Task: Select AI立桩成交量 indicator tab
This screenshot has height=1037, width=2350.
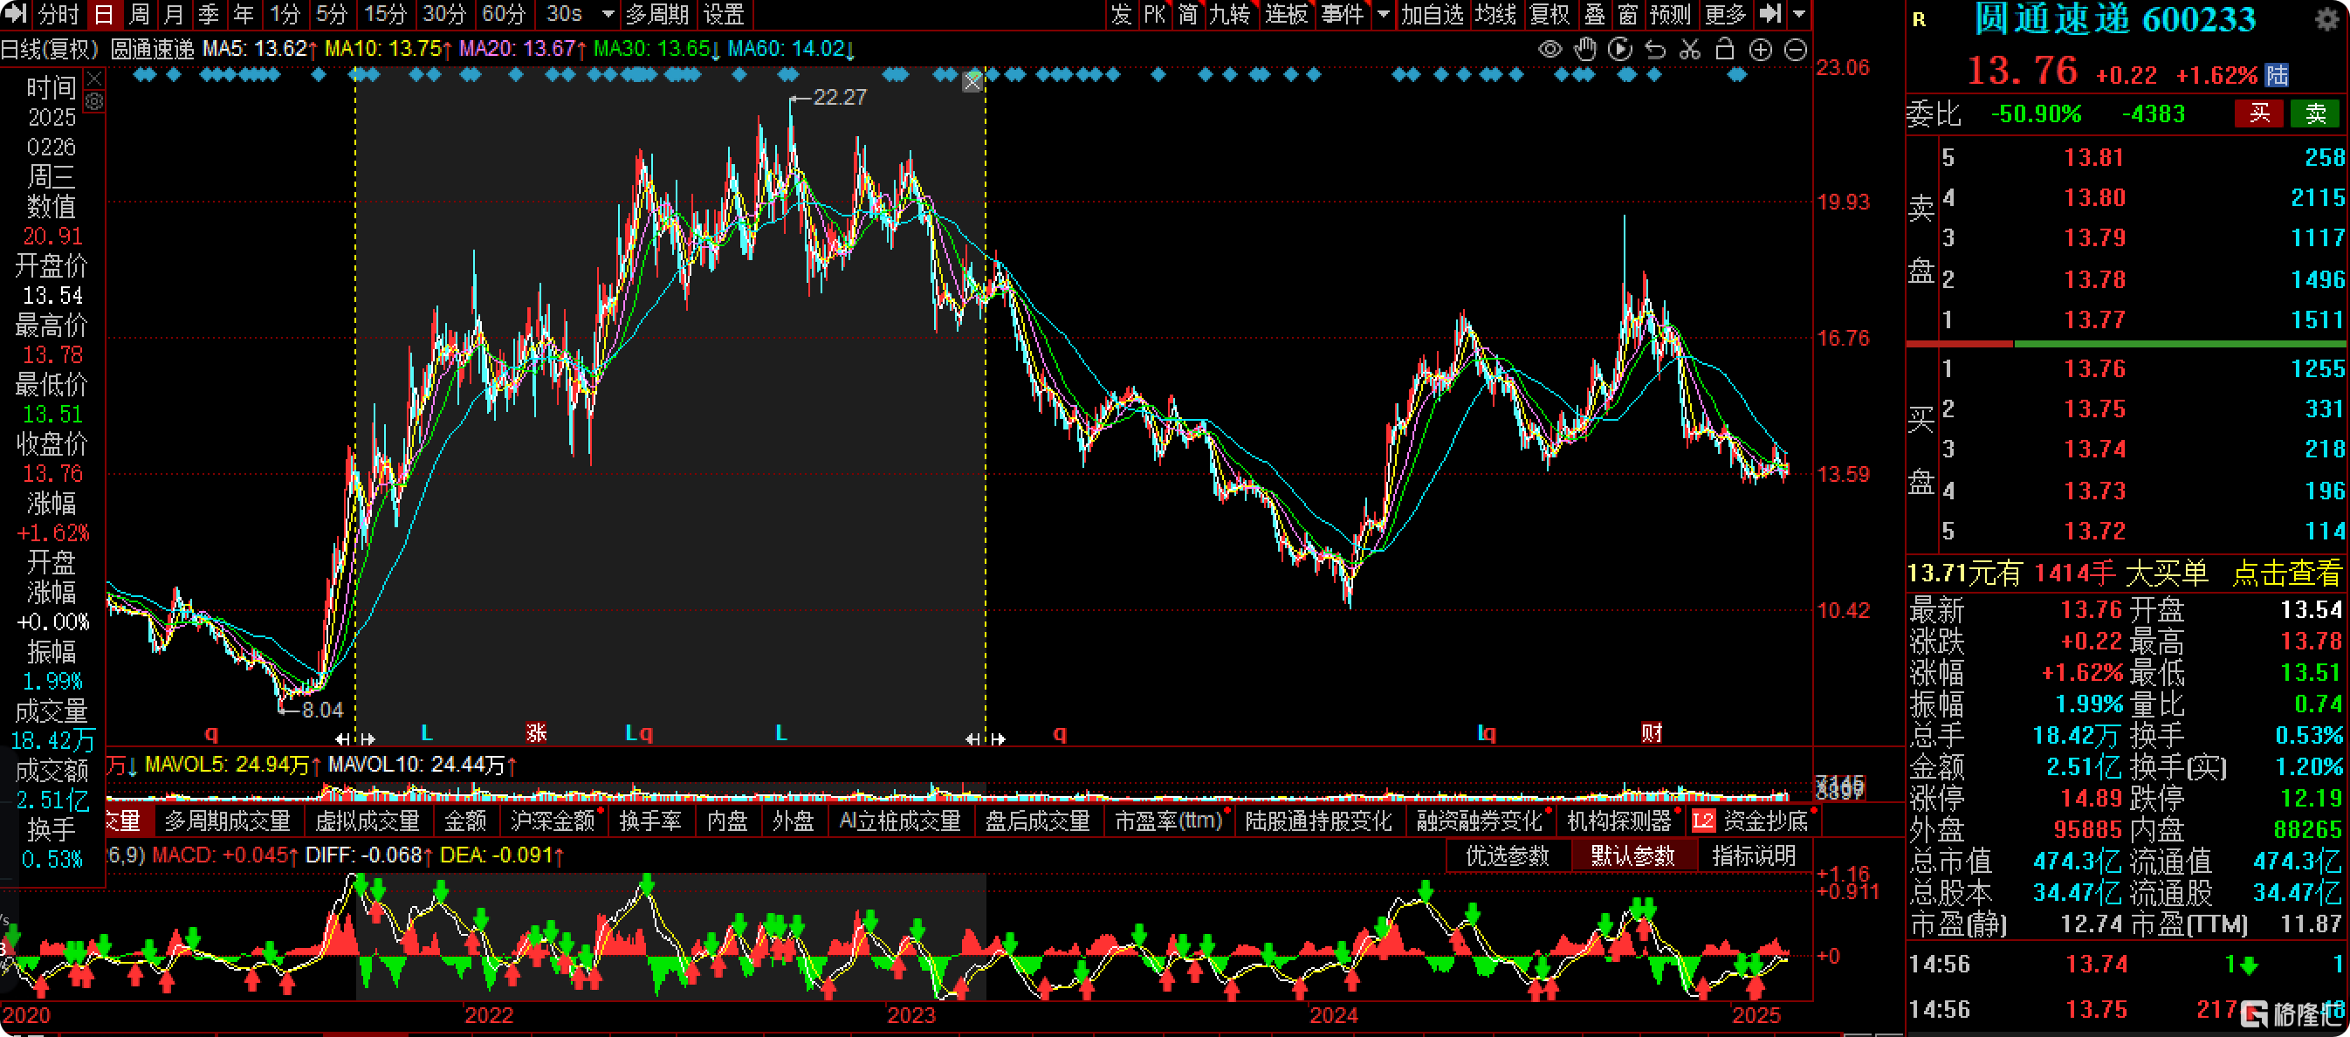Action: pyautogui.click(x=899, y=821)
